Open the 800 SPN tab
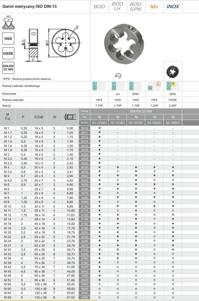 pyautogui.click(x=136, y=7)
